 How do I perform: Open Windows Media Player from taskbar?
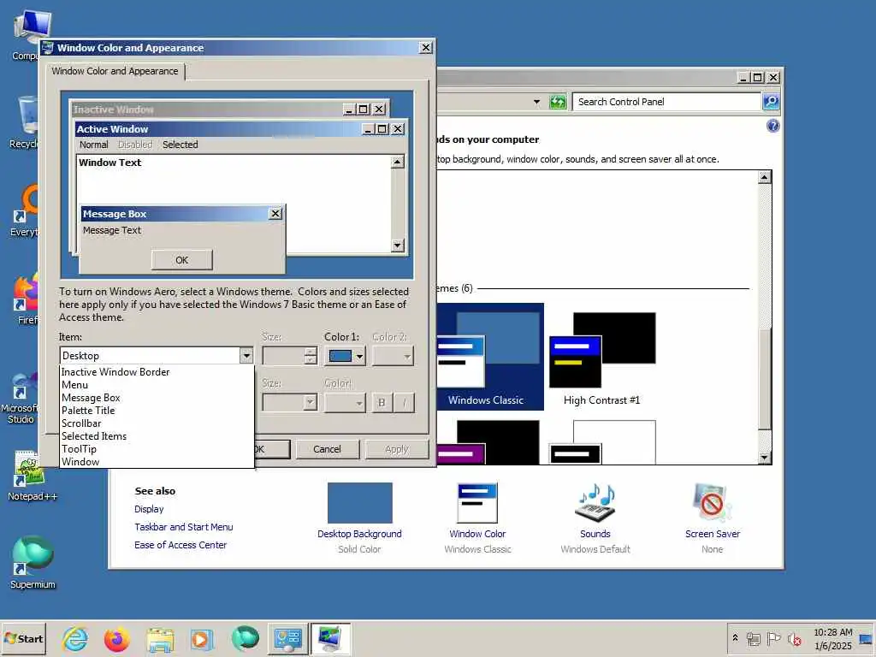pyautogui.click(x=201, y=638)
